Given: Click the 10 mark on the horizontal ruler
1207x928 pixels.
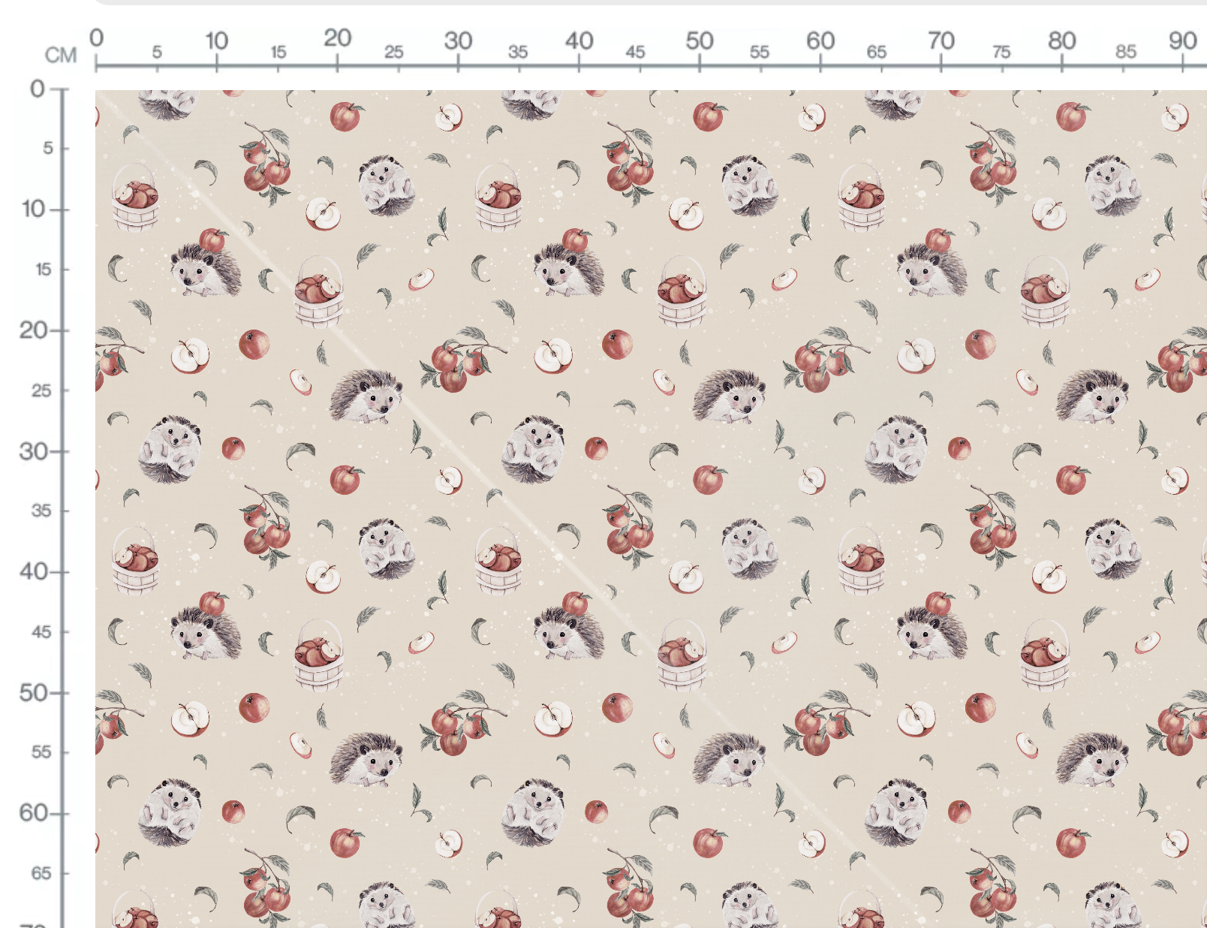Looking at the screenshot, I should pos(217,40).
